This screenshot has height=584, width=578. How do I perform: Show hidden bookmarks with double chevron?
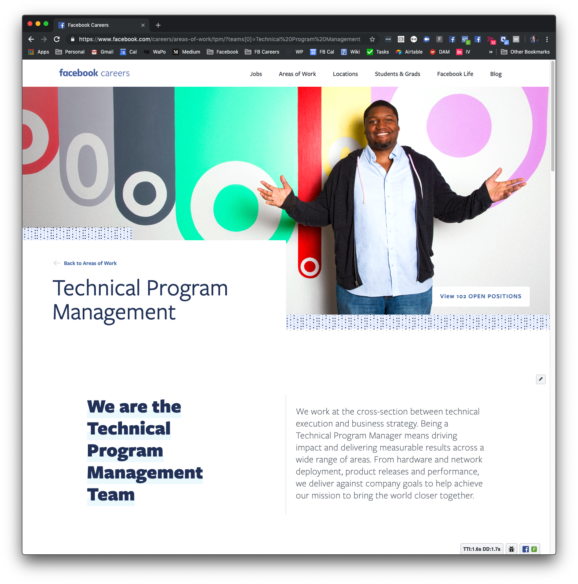491,52
